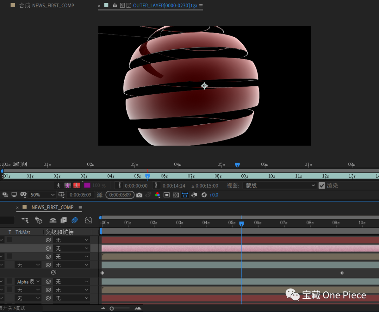Viewport: 379px width, 312px height.
Task: Open the composition flowchart mini-map icon
Action: point(25,220)
